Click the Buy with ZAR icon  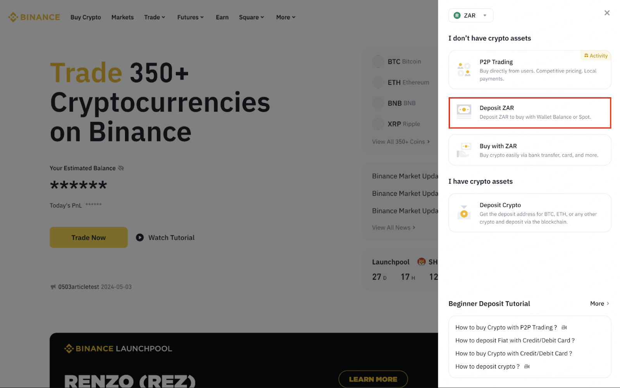coord(464,150)
